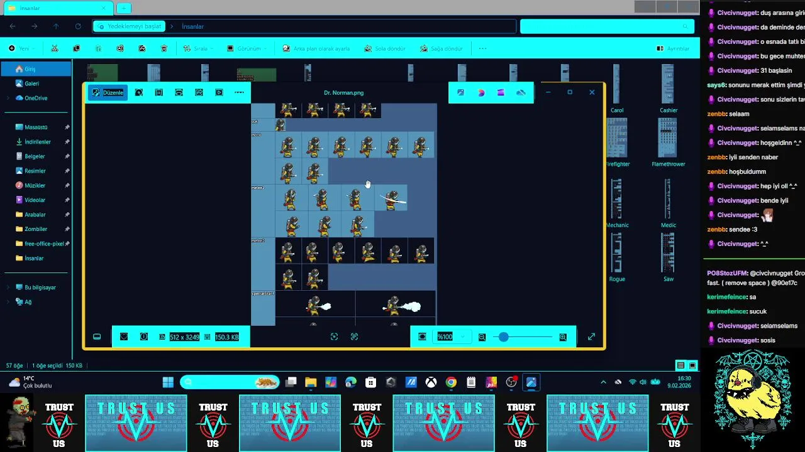Select Galeri in the navigation pane
This screenshot has height=452, width=805.
36,83
